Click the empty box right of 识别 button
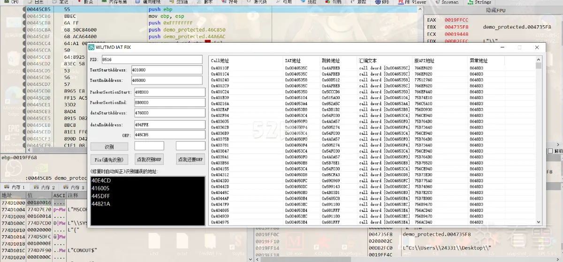This screenshot has height=262, width=563. 149,146
